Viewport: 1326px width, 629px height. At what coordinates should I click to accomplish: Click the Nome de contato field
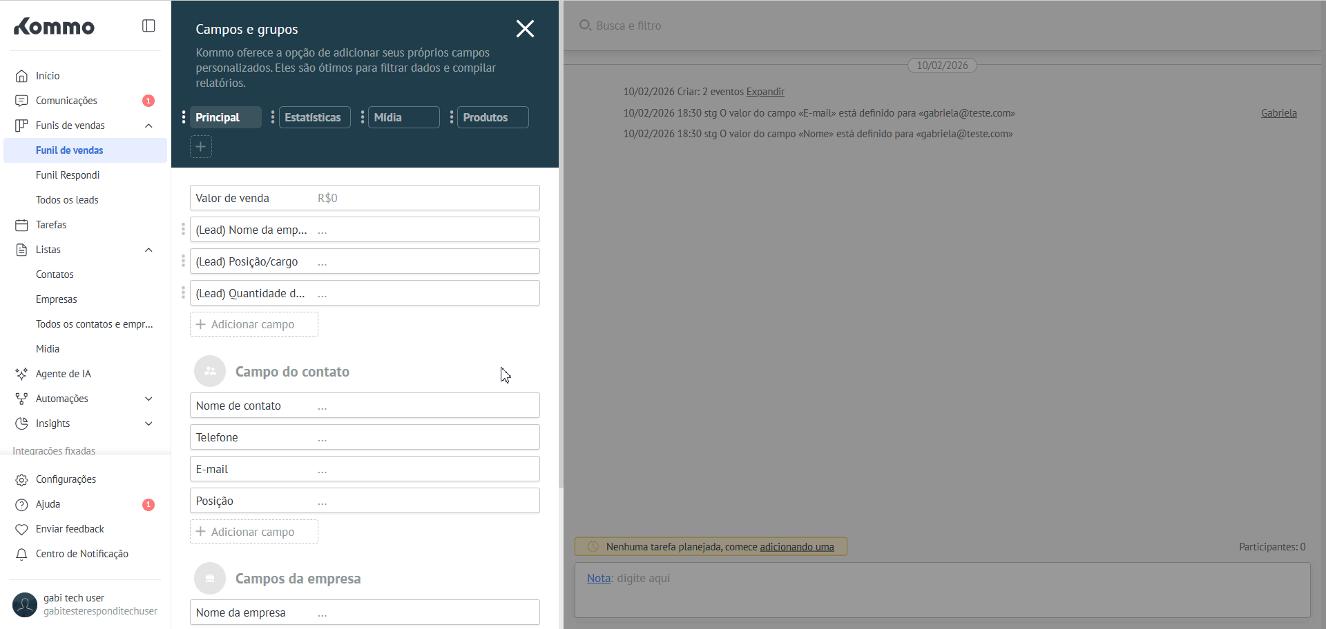365,406
